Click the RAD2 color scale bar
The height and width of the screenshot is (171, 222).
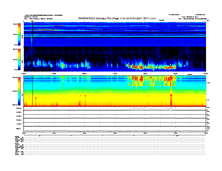coord(19,34)
